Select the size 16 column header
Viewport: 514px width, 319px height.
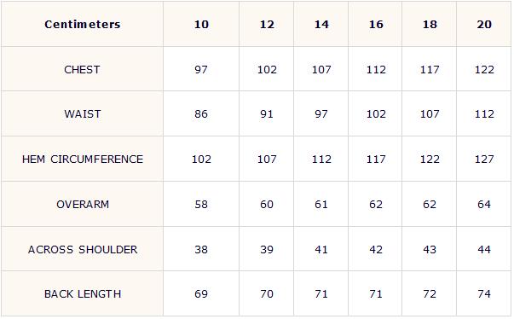[x=376, y=24]
